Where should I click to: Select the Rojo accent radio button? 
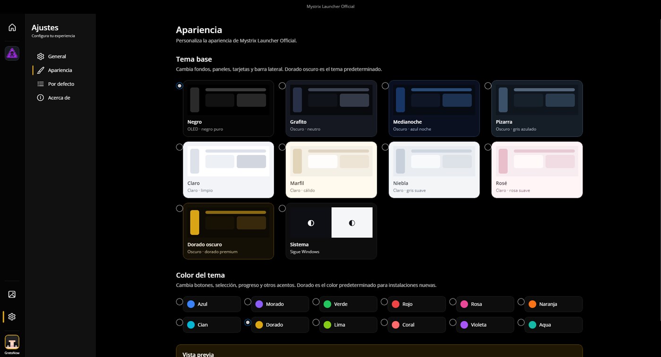384,302
